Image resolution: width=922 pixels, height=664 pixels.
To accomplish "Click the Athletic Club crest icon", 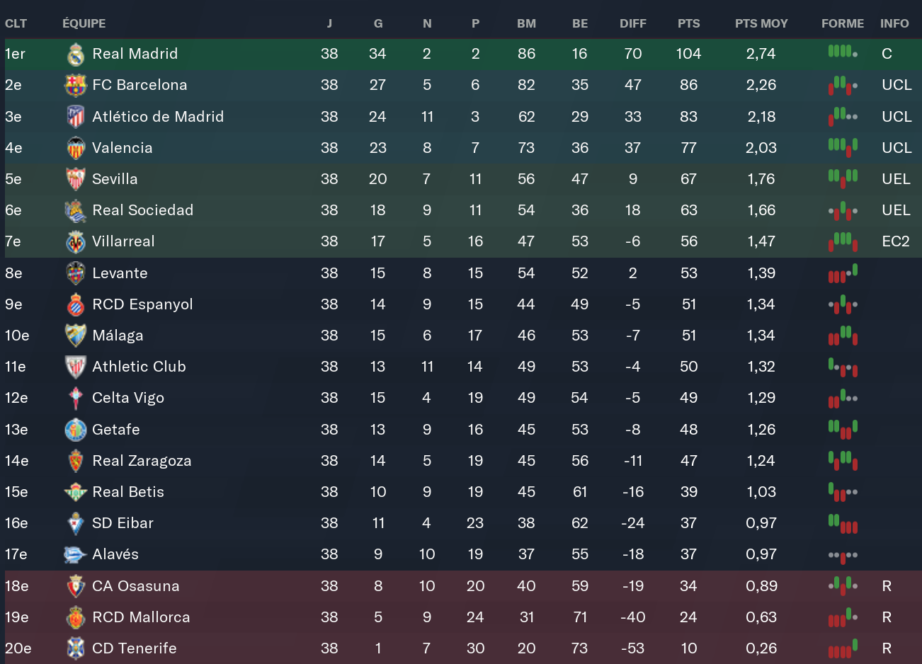I will point(76,367).
